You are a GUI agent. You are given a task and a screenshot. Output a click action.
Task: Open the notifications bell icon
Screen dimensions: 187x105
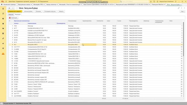[151, 1]
